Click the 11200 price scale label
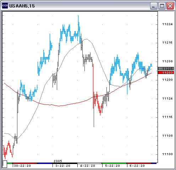 167,80
